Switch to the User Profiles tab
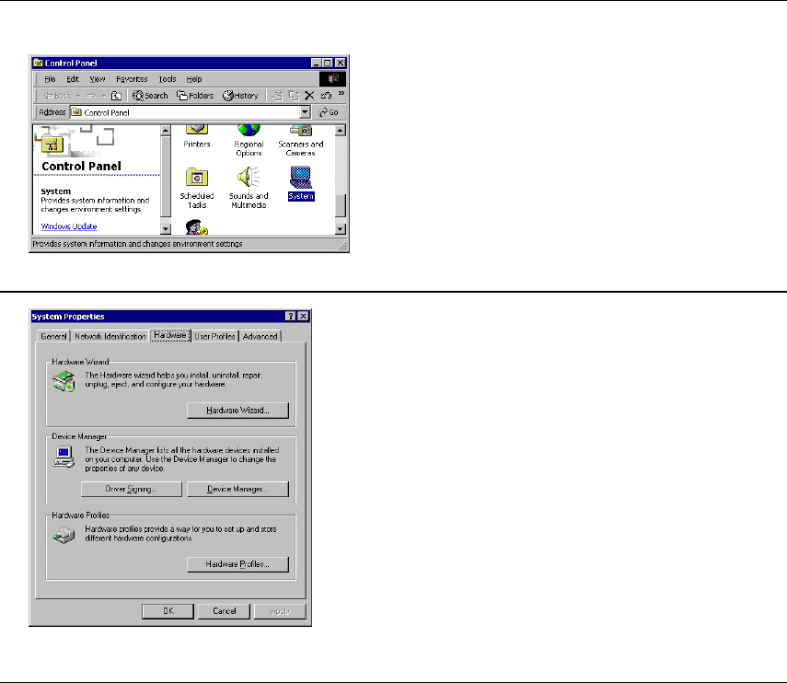 tap(214, 337)
